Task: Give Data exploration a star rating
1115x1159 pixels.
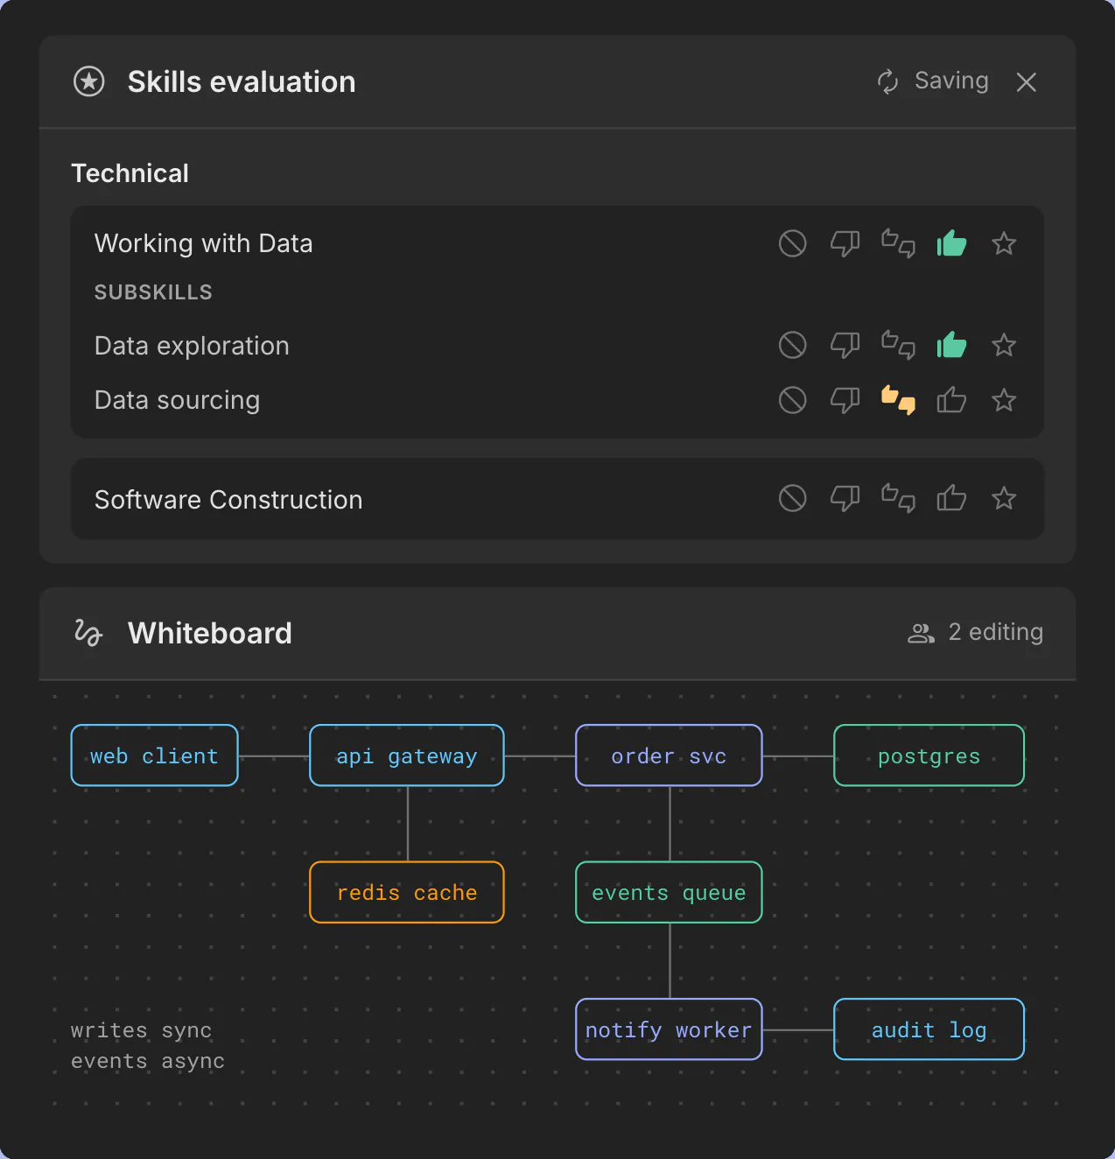Action: coord(1004,345)
